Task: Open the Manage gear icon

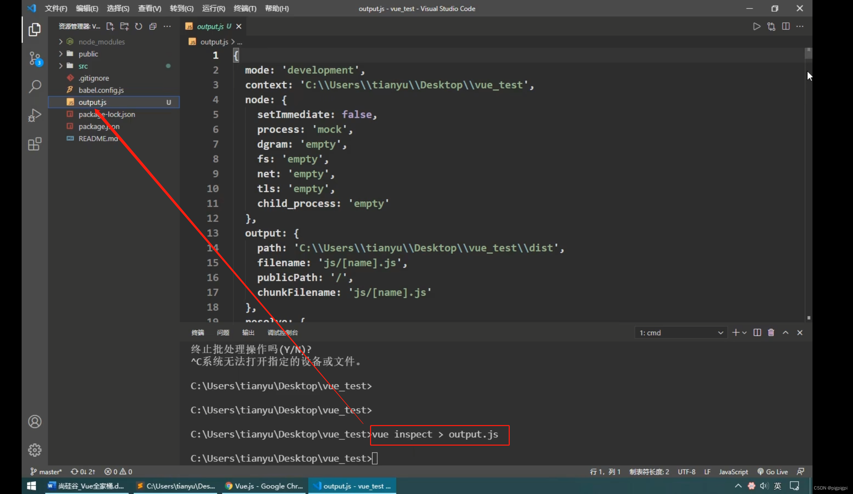Action: click(35, 450)
